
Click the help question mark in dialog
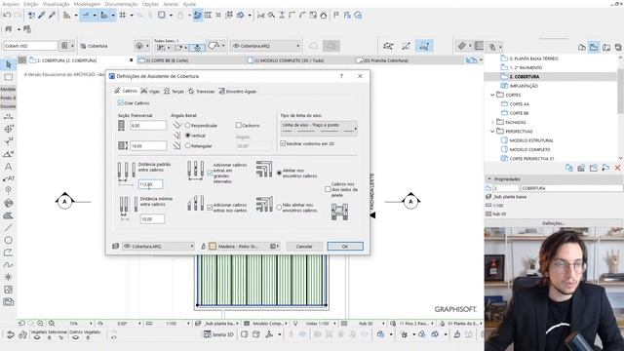coord(341,76)
